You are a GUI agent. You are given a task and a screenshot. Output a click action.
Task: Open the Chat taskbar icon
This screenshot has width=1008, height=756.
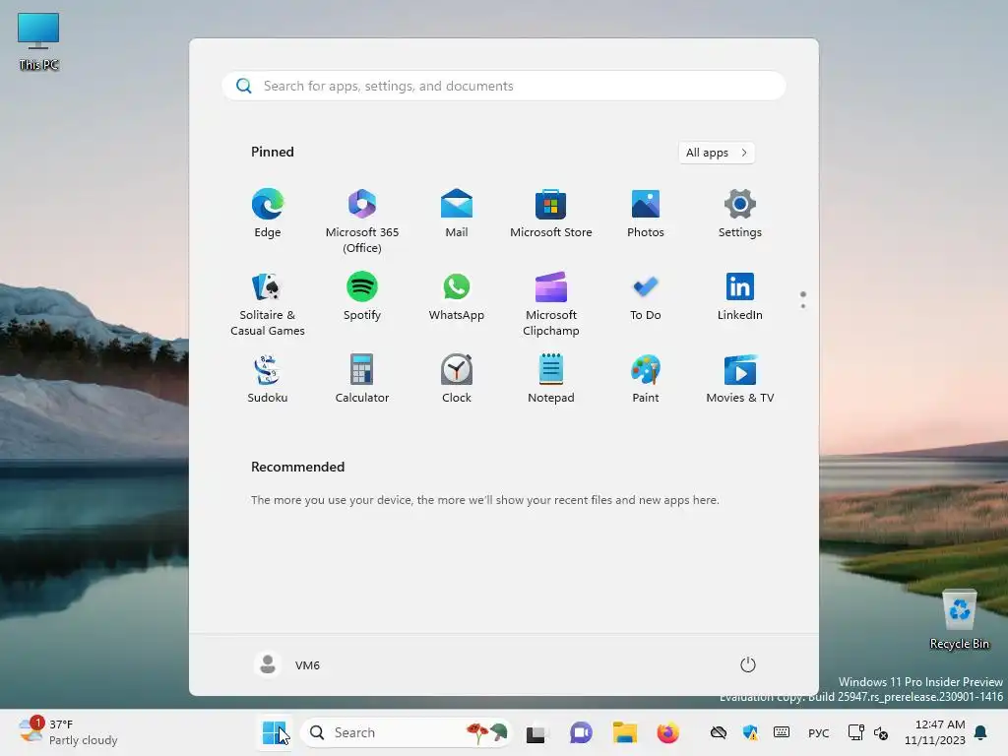tap(581, 732)
